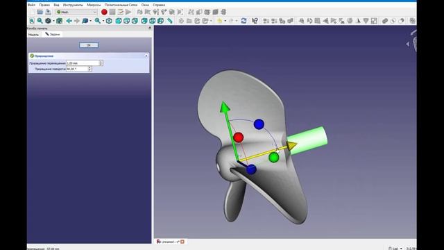Expand the zoom magnifier dropdown arrow
The image size is (444, 250).
[x=103, y=21]
